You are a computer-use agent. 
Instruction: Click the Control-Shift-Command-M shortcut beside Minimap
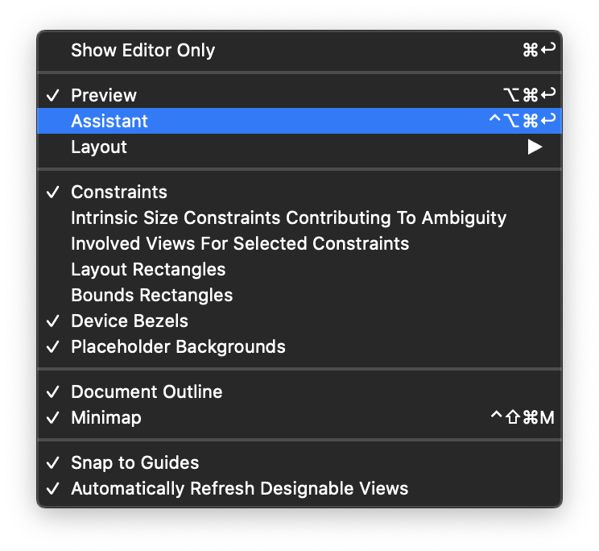tap(523, 417)
